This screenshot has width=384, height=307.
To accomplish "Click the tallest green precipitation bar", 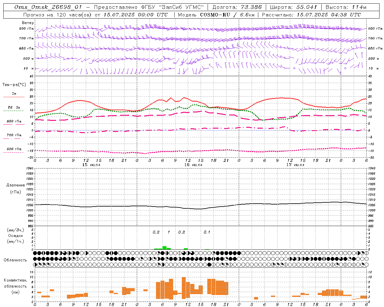I will pyautogui.click(x=164, y=248).
